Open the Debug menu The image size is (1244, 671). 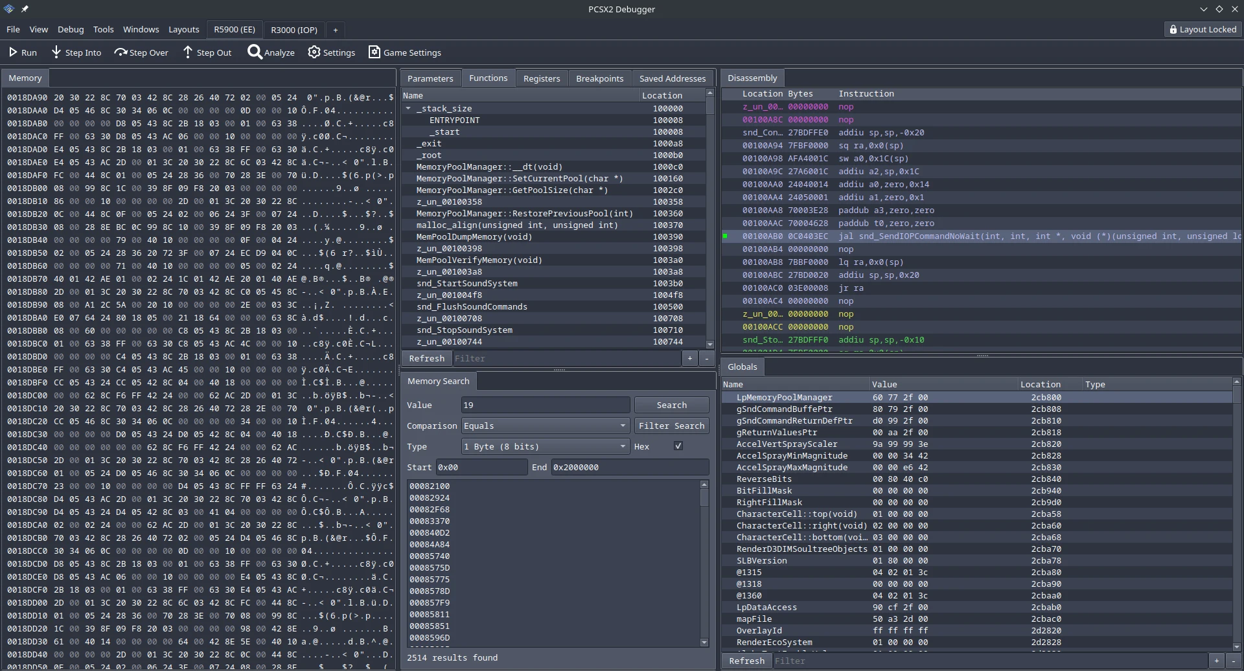tap(71, 29)
